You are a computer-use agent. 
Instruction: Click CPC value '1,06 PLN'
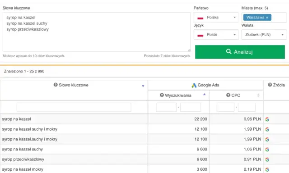point(252,149)
